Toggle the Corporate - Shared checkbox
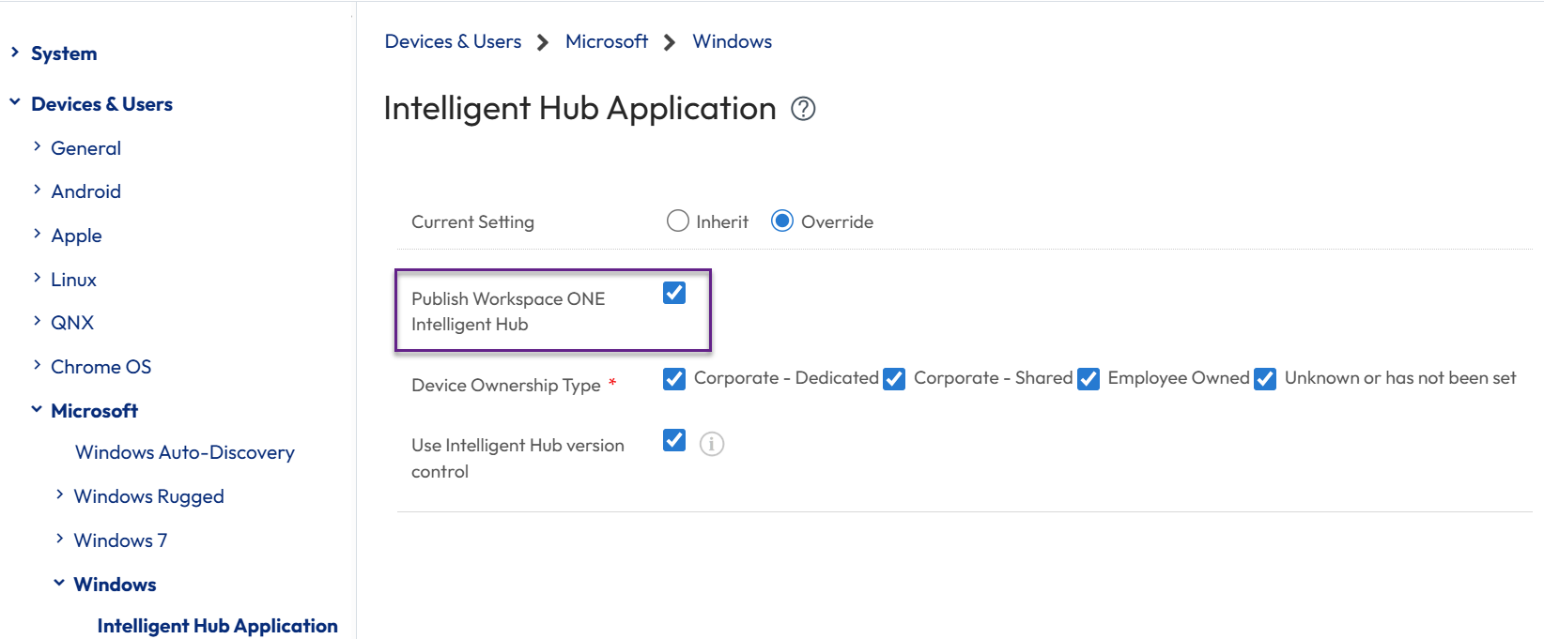1544x639 pixels. (x=894, y=378)
